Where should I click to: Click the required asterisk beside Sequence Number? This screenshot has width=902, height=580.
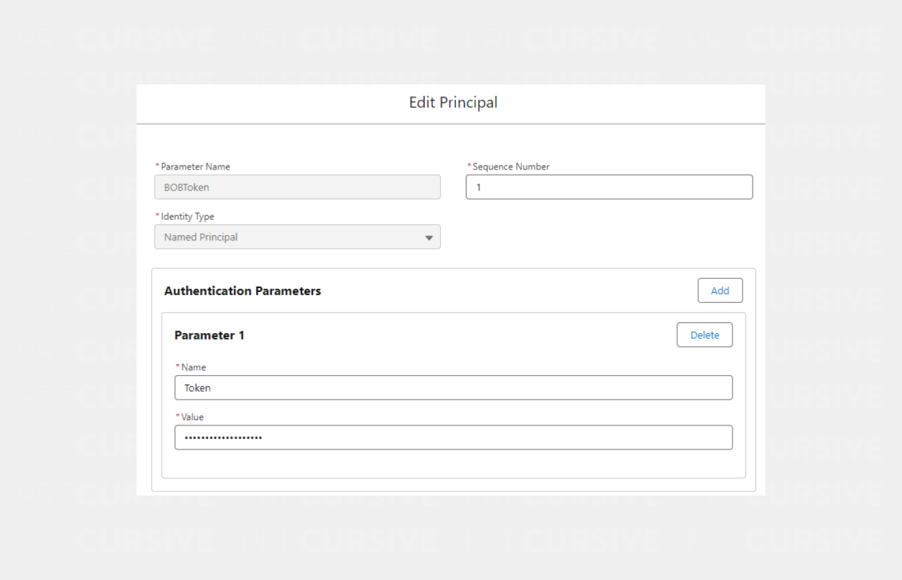coord(469,166)
